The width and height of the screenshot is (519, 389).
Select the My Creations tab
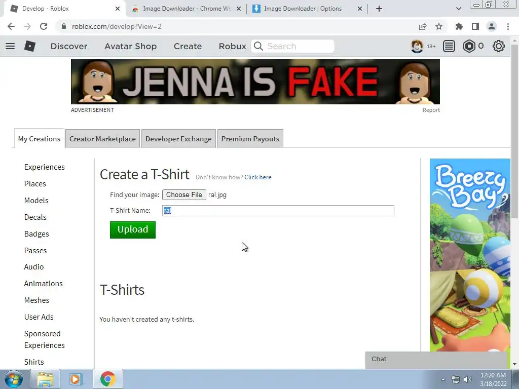[39, 139]
